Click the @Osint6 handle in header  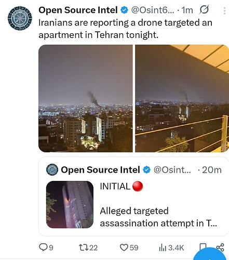tap(153, 10)
